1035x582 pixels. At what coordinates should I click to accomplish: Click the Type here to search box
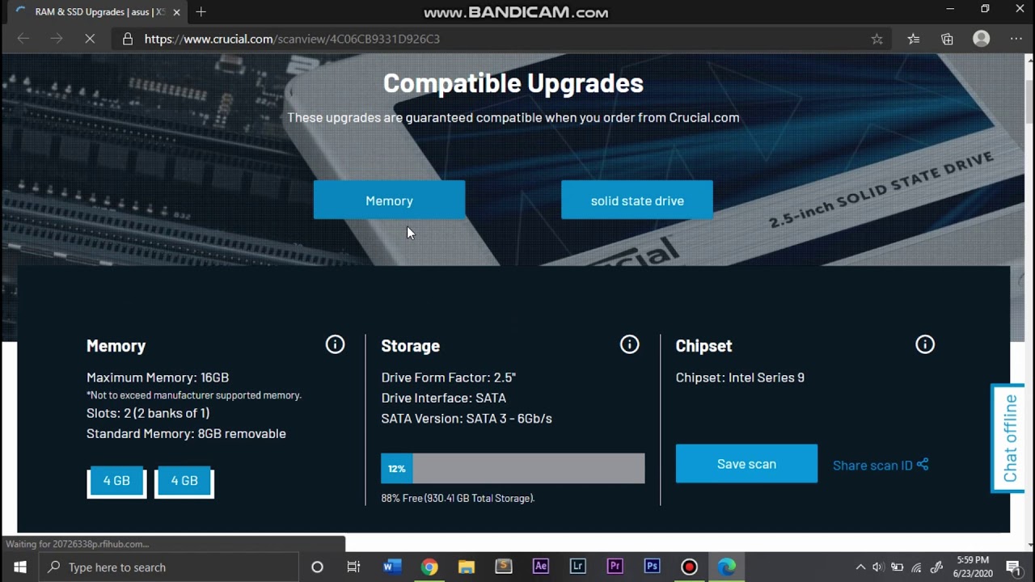(168, 567)
